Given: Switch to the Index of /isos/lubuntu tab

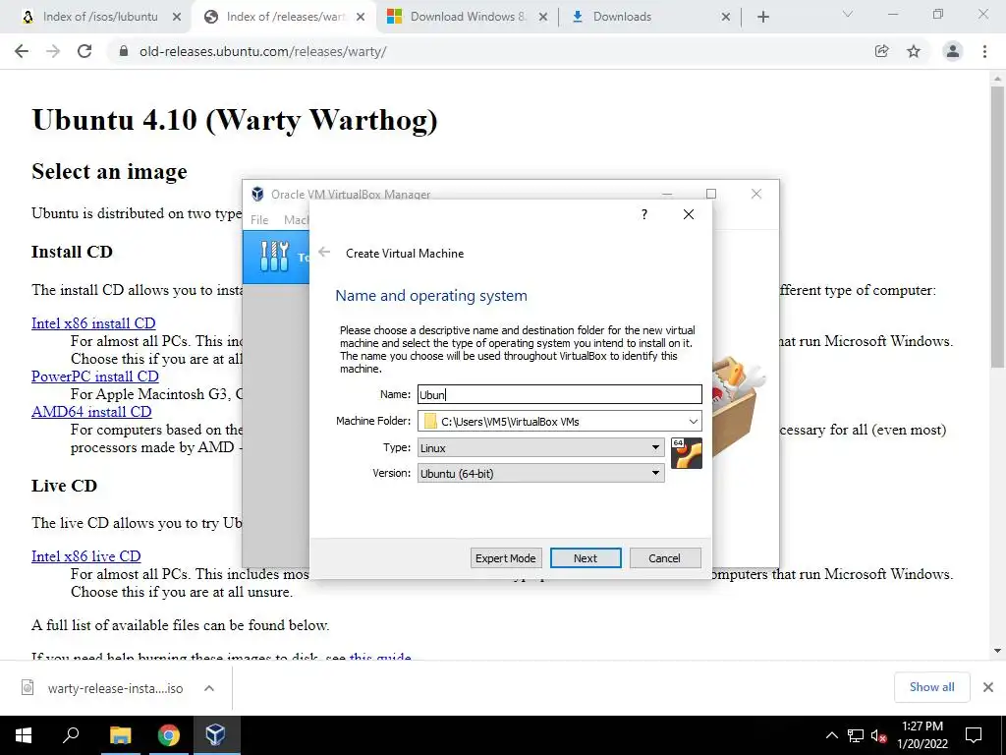Looking at the screenshot, I should (99, 17).
